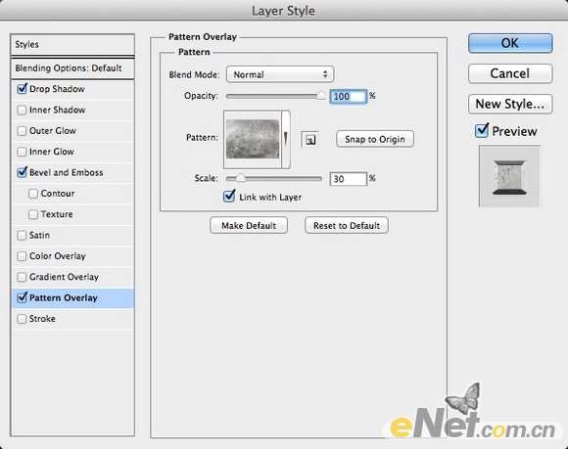Confirm with the OK button

(x=510, y=43)
